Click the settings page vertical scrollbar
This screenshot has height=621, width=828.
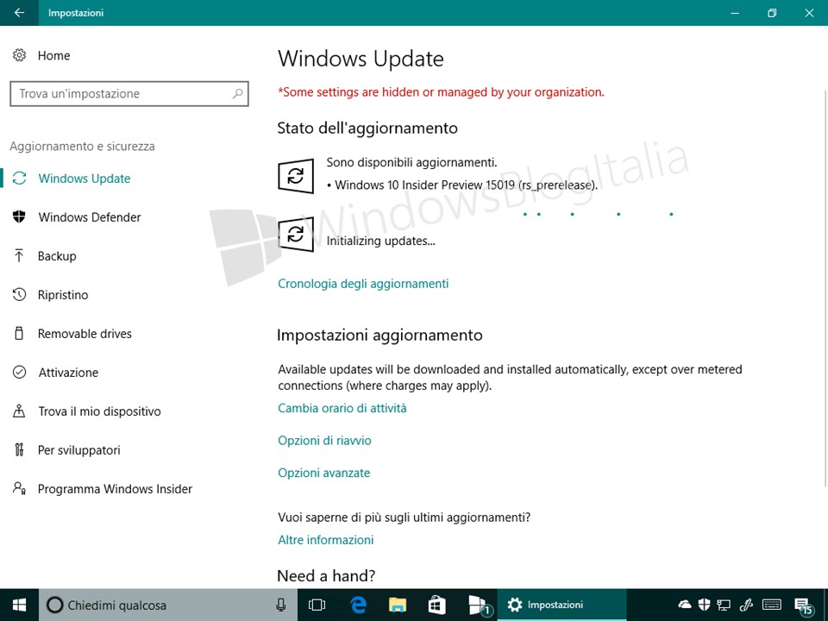point(825,288)
